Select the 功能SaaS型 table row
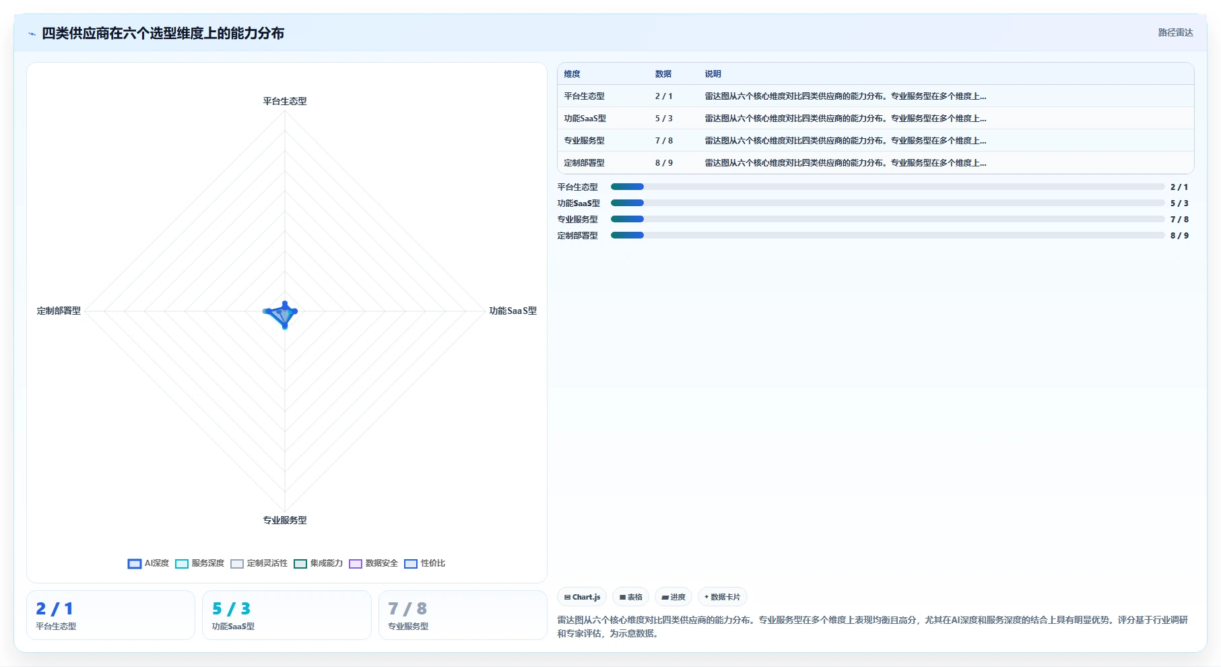 [x=876, y=118]
